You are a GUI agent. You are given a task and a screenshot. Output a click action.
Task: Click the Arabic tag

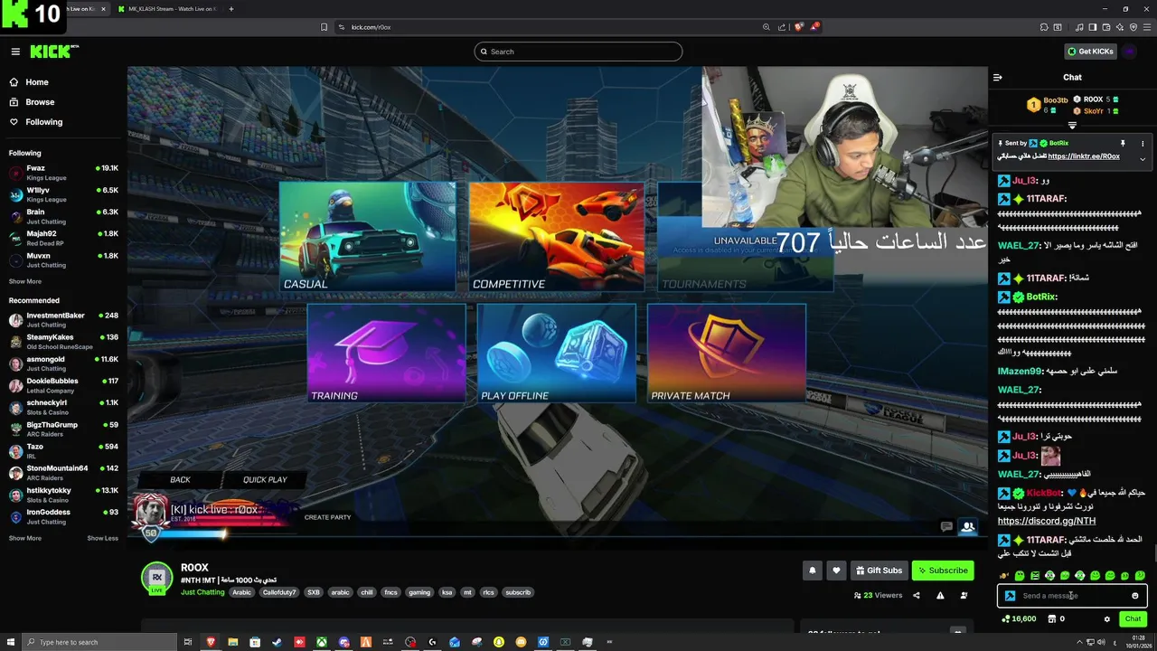click(241, 593)
